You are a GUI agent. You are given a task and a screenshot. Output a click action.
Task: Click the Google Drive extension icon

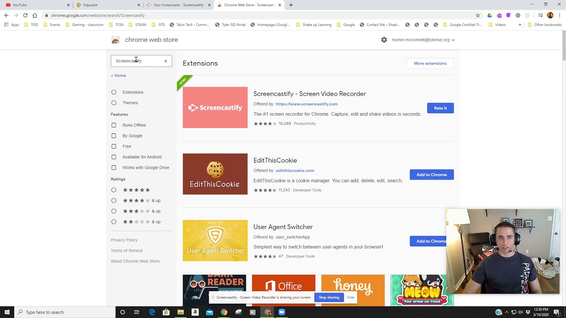click(490, 15)
